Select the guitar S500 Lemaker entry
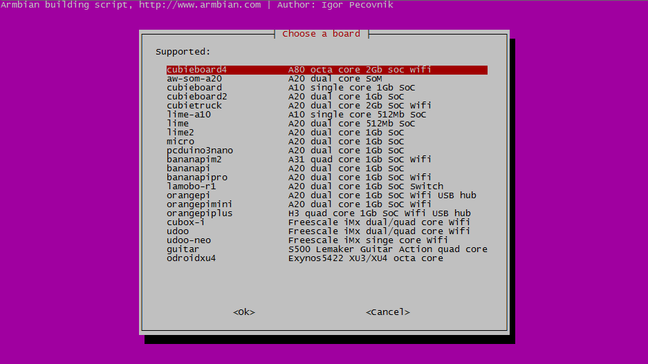The width and height of the screenshot is (648, 364). coord(327,249)
